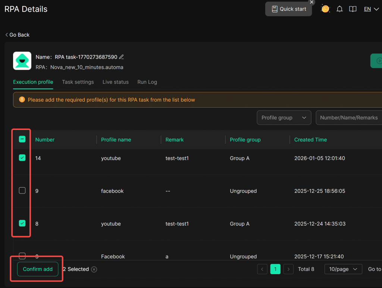Open the EN language dropdown
382x288 pixels.
point(371,9)
